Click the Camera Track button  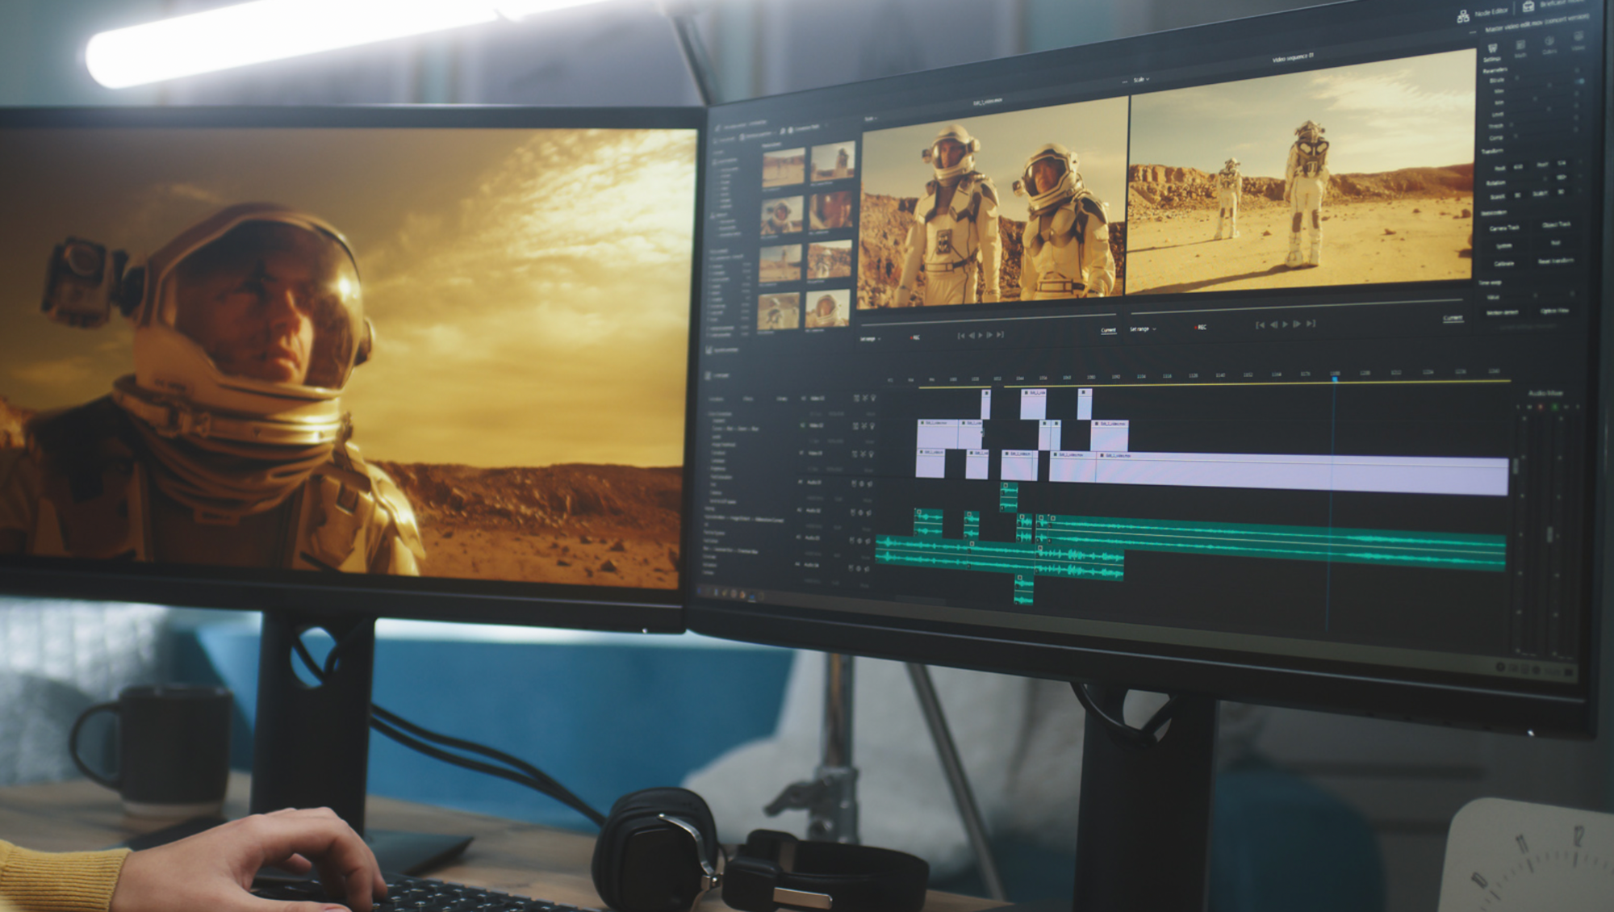tap(1504, 228)
